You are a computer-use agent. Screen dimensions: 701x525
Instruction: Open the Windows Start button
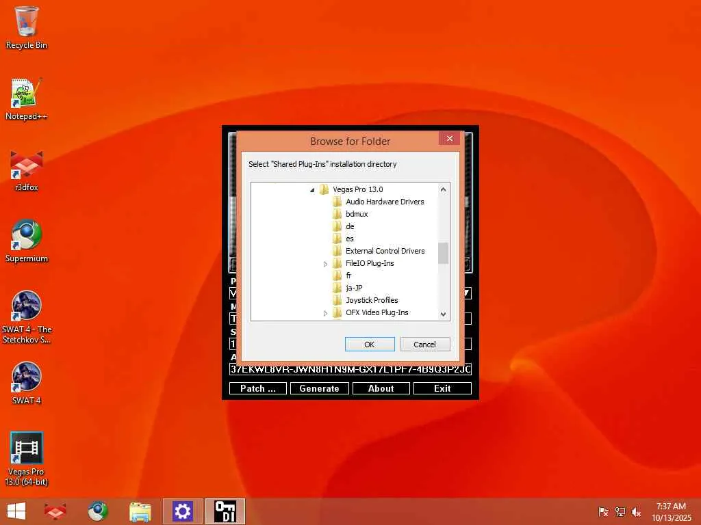click(x=16, y=511)
